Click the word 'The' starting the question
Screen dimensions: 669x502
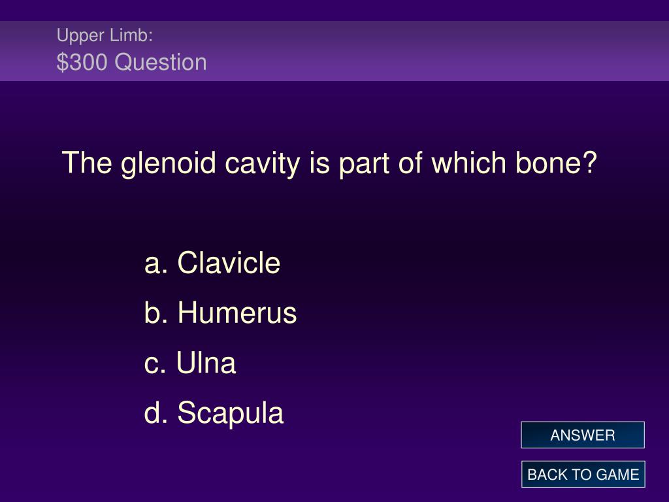point(87,163)
